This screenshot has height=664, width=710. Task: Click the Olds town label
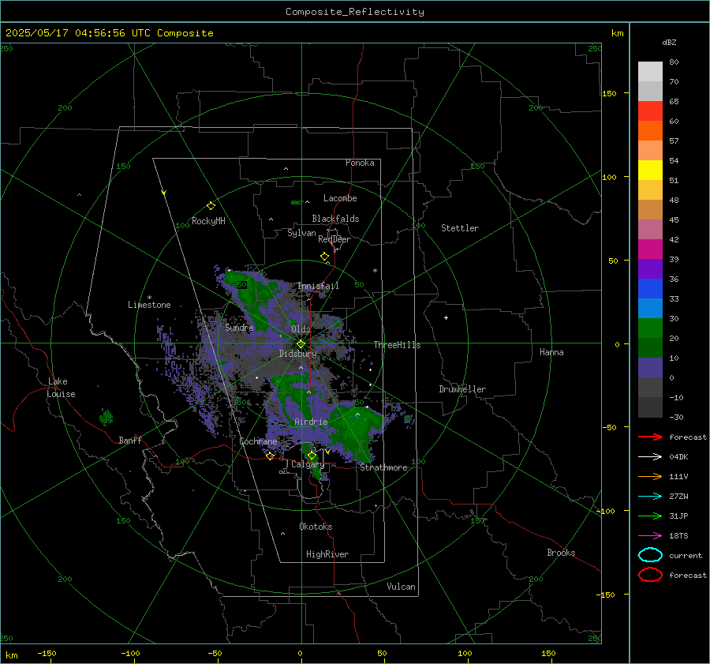[x=301, y=329]
